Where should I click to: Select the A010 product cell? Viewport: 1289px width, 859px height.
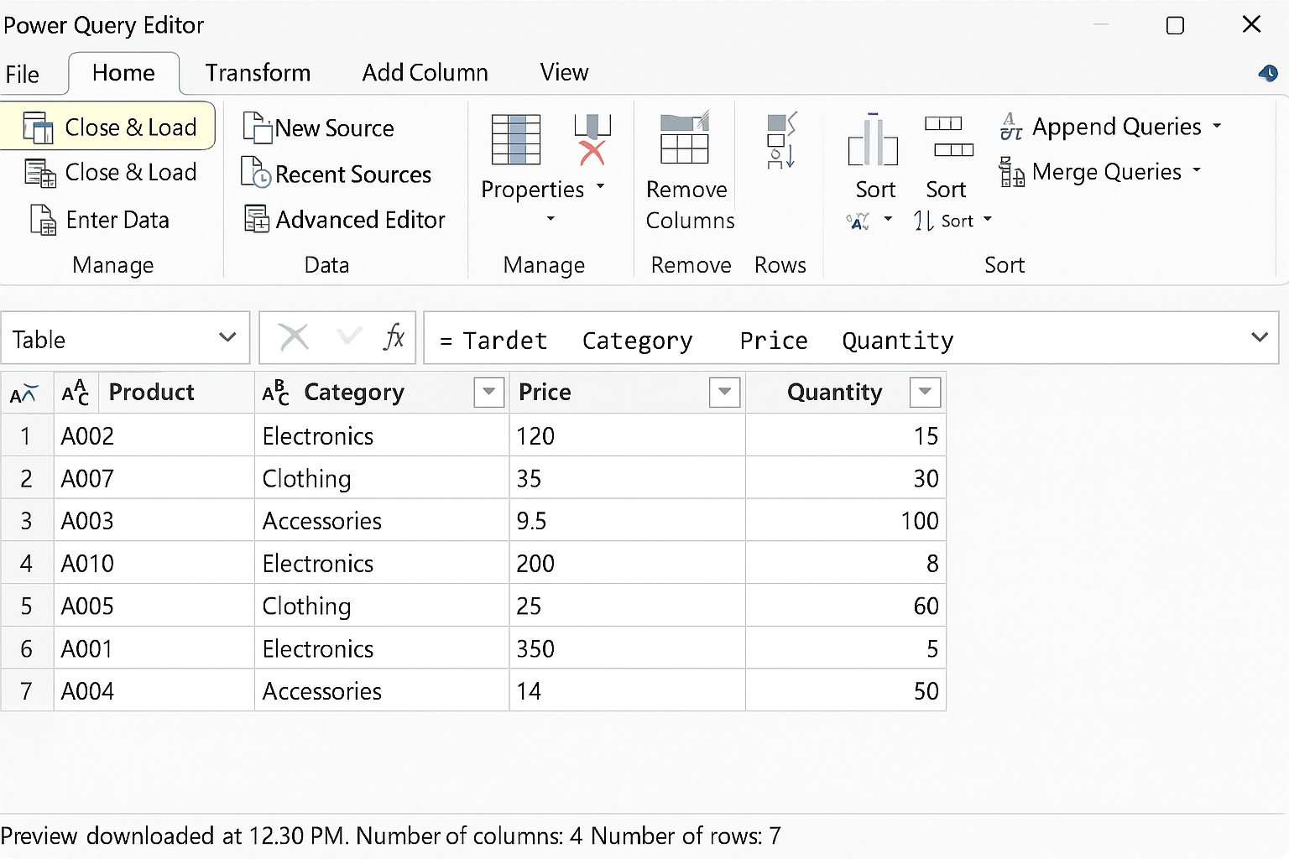[154, 563]
